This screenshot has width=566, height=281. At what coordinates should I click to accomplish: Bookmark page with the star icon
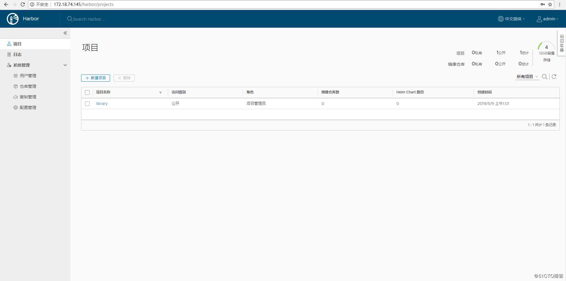(550, 4)
